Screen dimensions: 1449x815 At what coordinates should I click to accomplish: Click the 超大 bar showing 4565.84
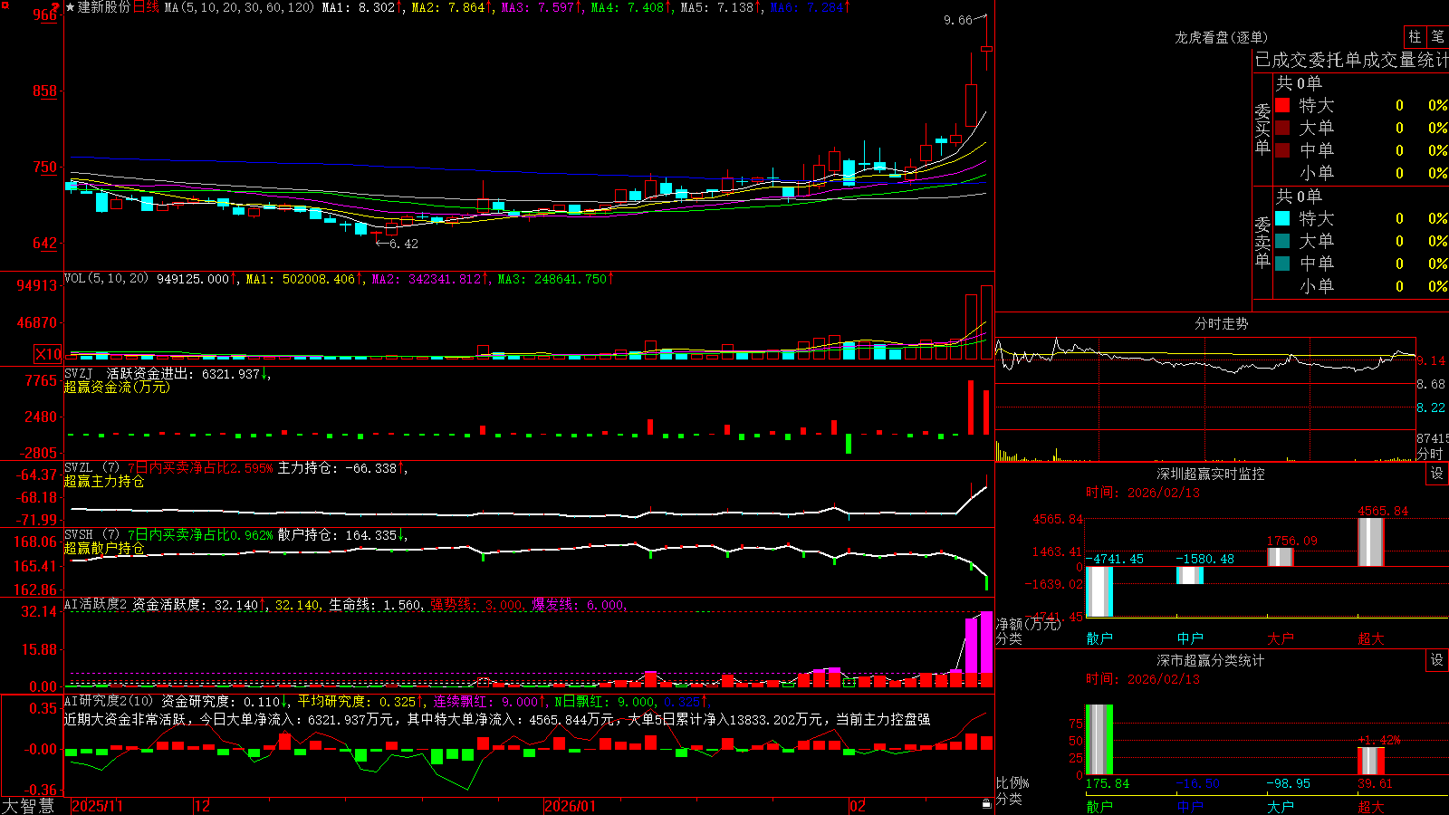pos(1371,542)
